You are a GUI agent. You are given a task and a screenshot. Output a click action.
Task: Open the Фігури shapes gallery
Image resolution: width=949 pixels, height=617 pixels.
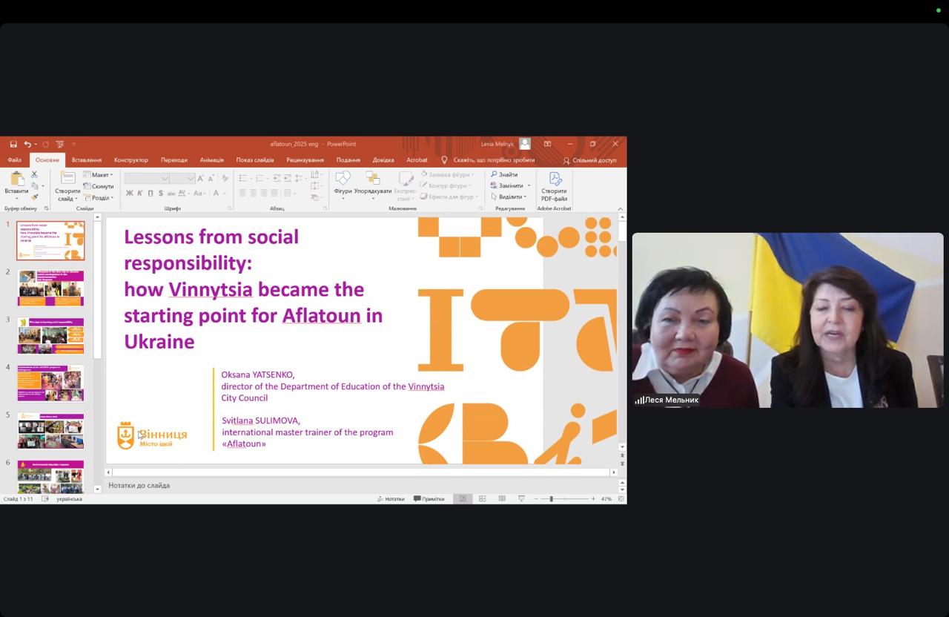[x=343, y=182]
